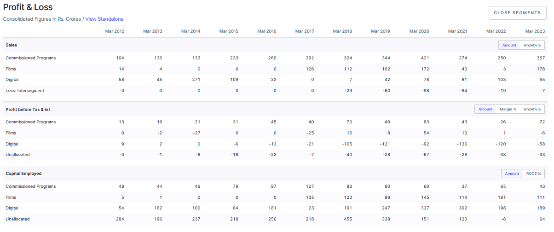
Task: Click the Sales section heading
Action: (12, 45)
